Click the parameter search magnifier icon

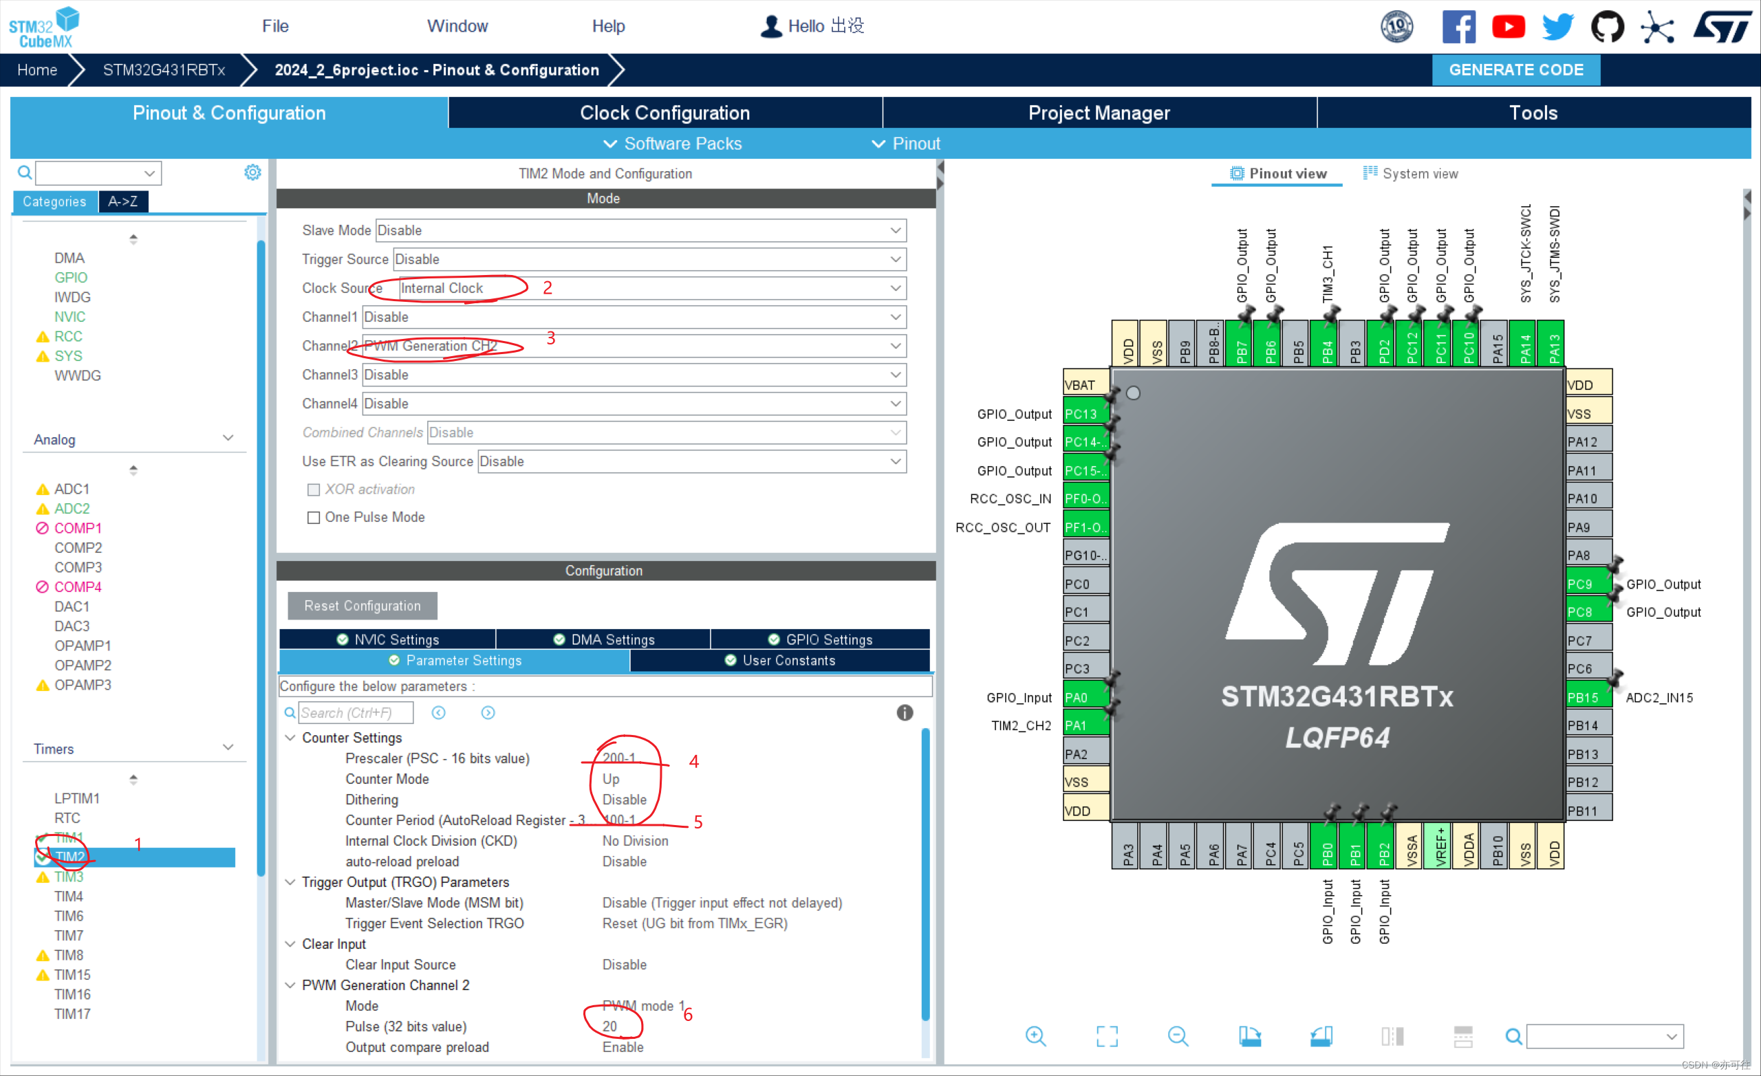click(290, 712)
